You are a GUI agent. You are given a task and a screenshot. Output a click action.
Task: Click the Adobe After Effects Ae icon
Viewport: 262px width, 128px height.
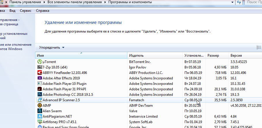(x=39, y=78)
